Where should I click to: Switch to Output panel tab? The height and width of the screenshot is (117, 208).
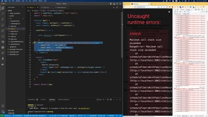click(43, 99)
